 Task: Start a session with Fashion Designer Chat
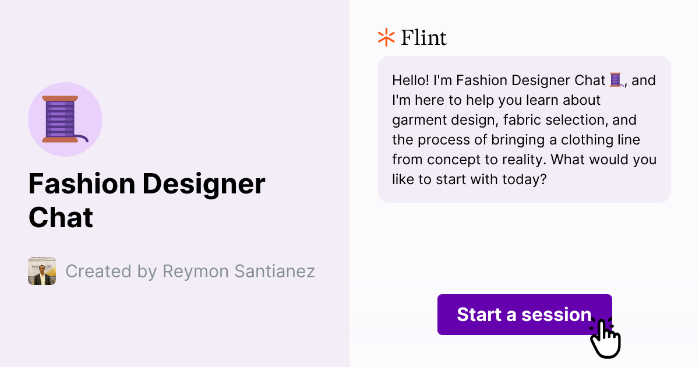(x=524, y=315)
